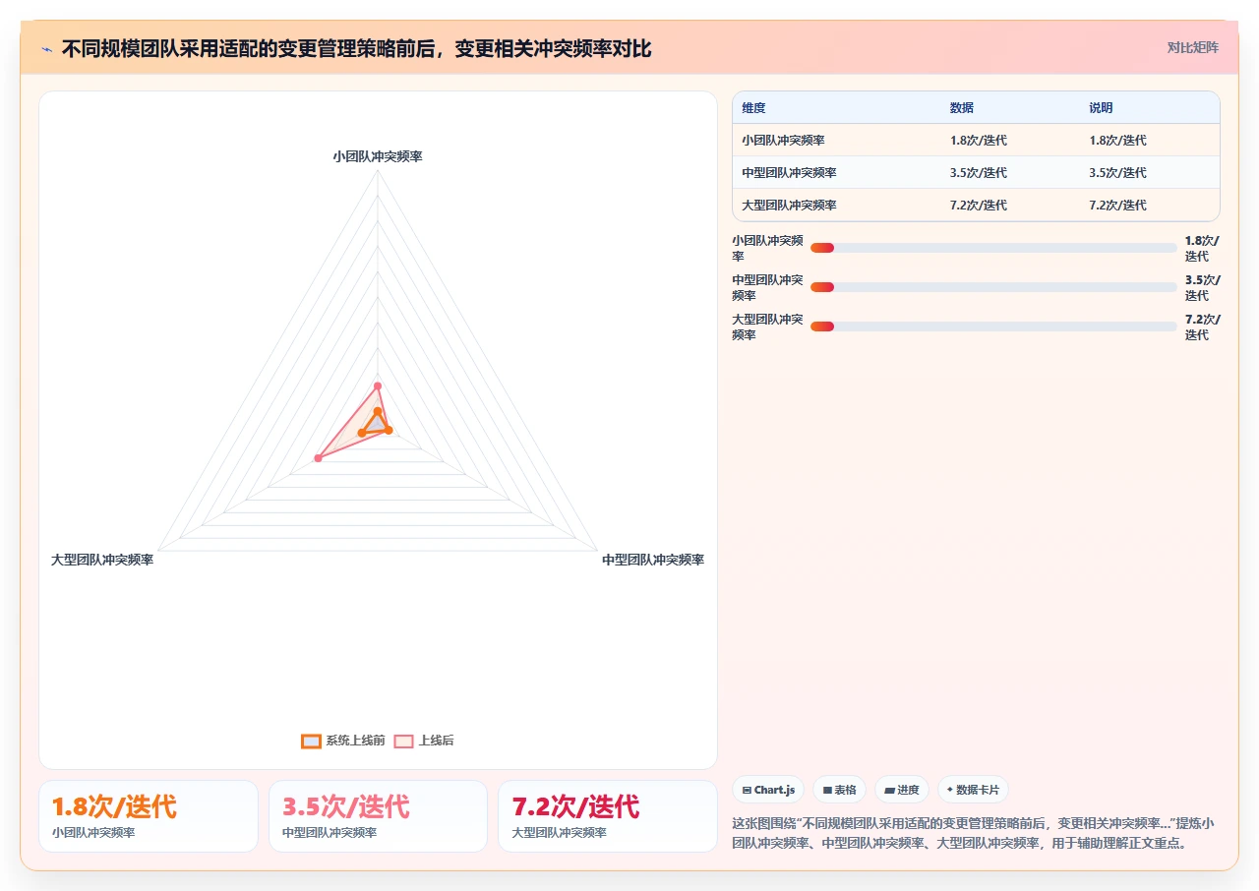
Task: Select the 大型团队冲突频率 table row label
Action: tap(789, 206)
